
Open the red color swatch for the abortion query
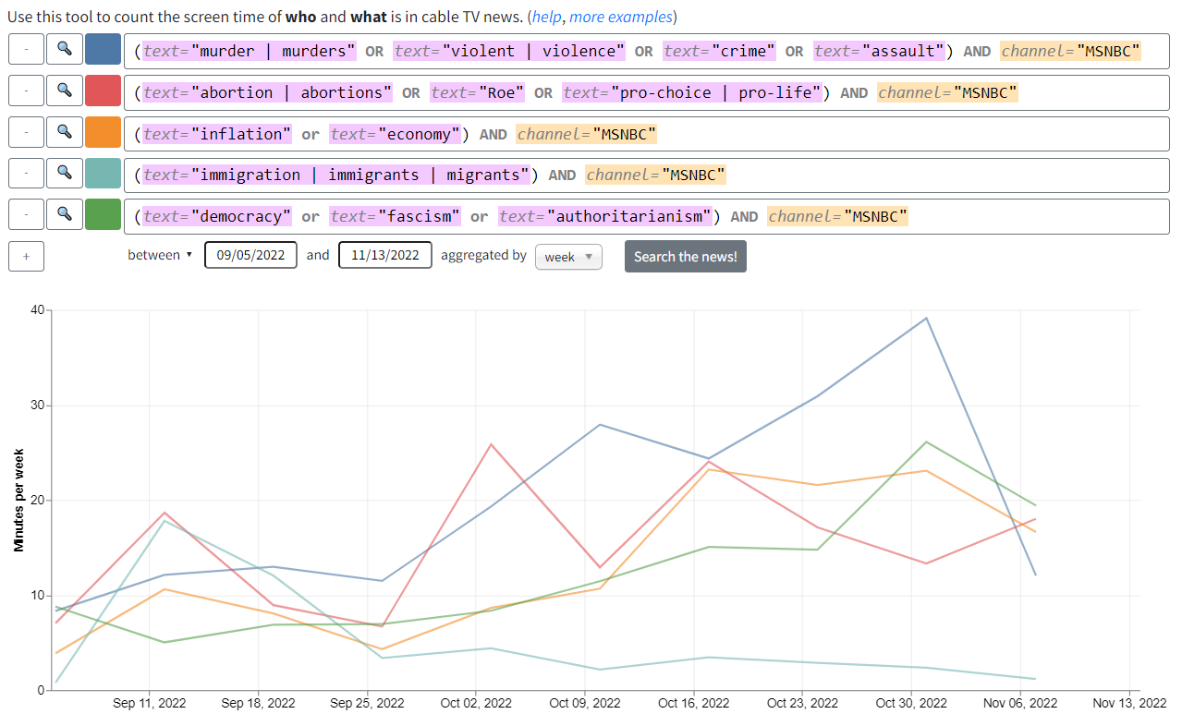click(103, 91)
